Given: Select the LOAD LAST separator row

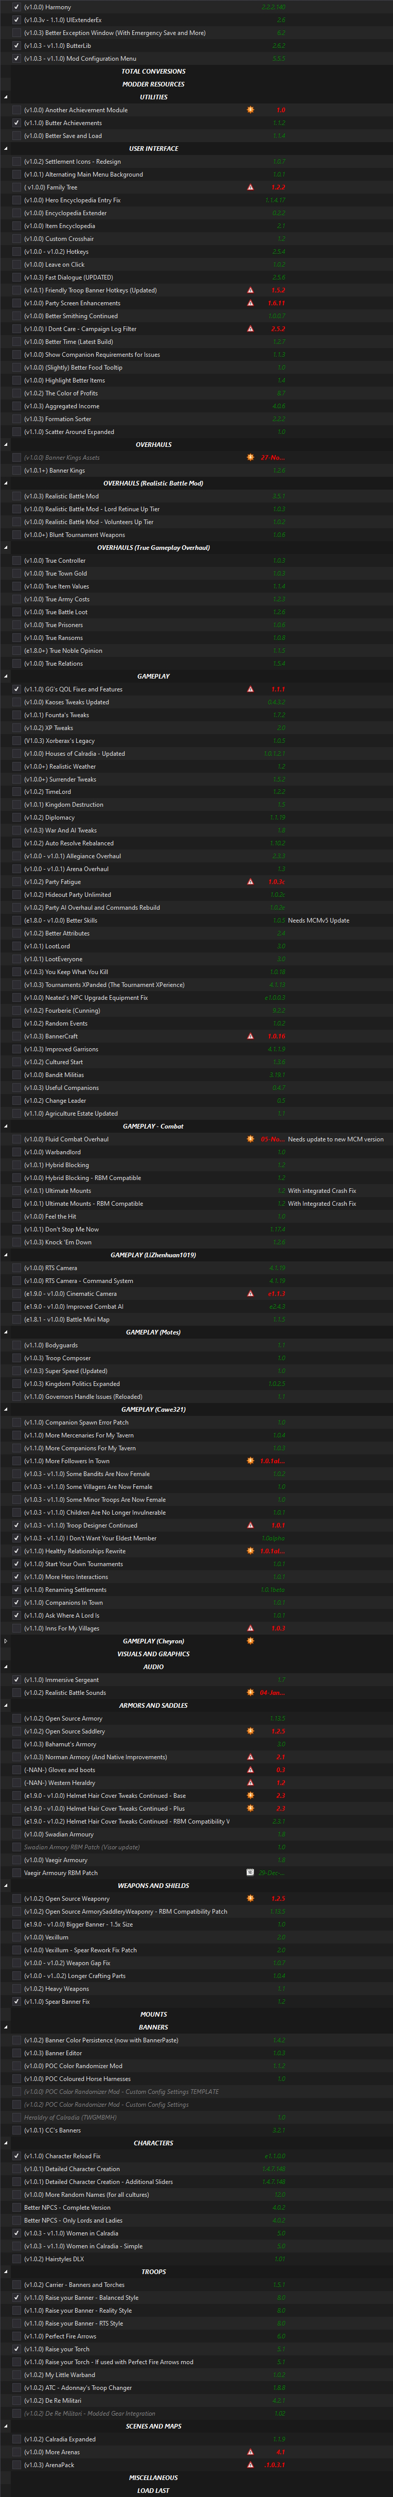Looking at the screenshot, I should point(196,2490).
